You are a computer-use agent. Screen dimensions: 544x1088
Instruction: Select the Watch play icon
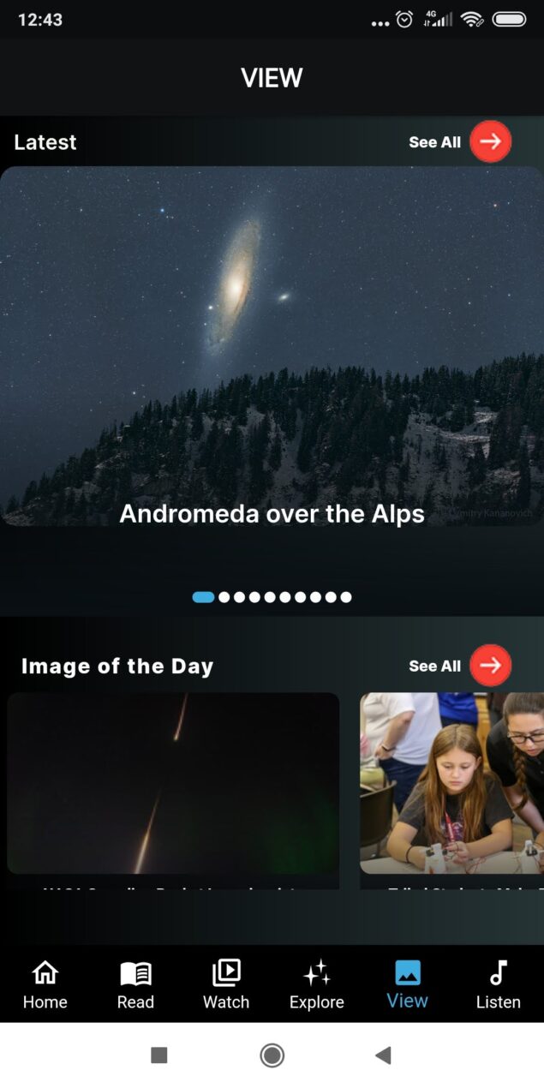tap(226, 972)
